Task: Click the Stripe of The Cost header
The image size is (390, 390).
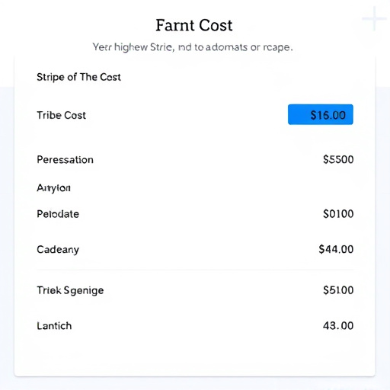Action: [x=78, y=77]
